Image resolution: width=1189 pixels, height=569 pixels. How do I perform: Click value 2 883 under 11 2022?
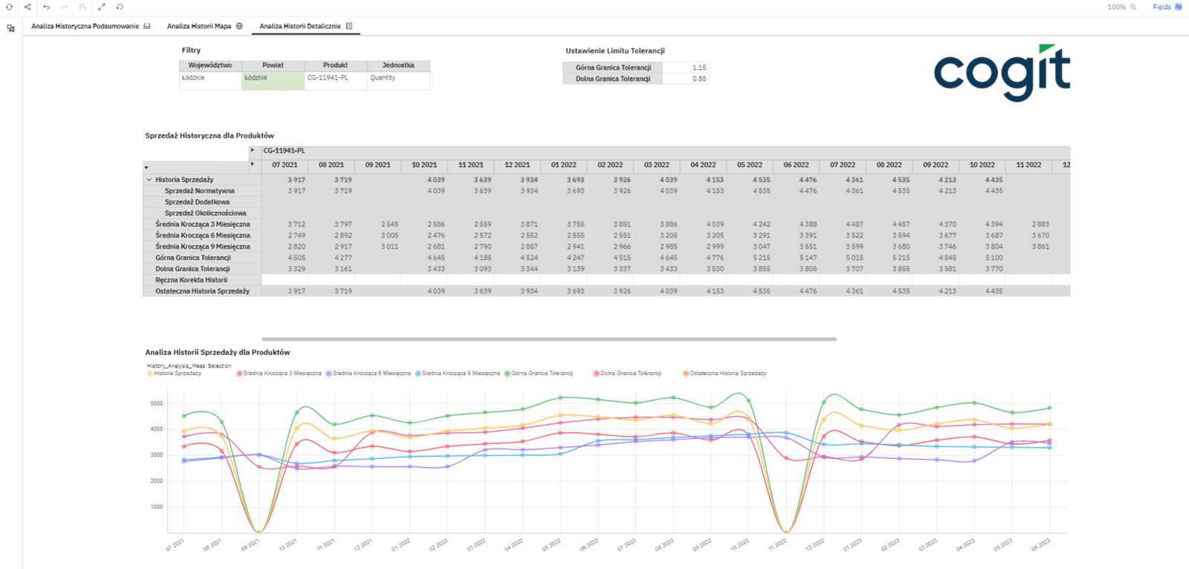(x=1040, y=224)
